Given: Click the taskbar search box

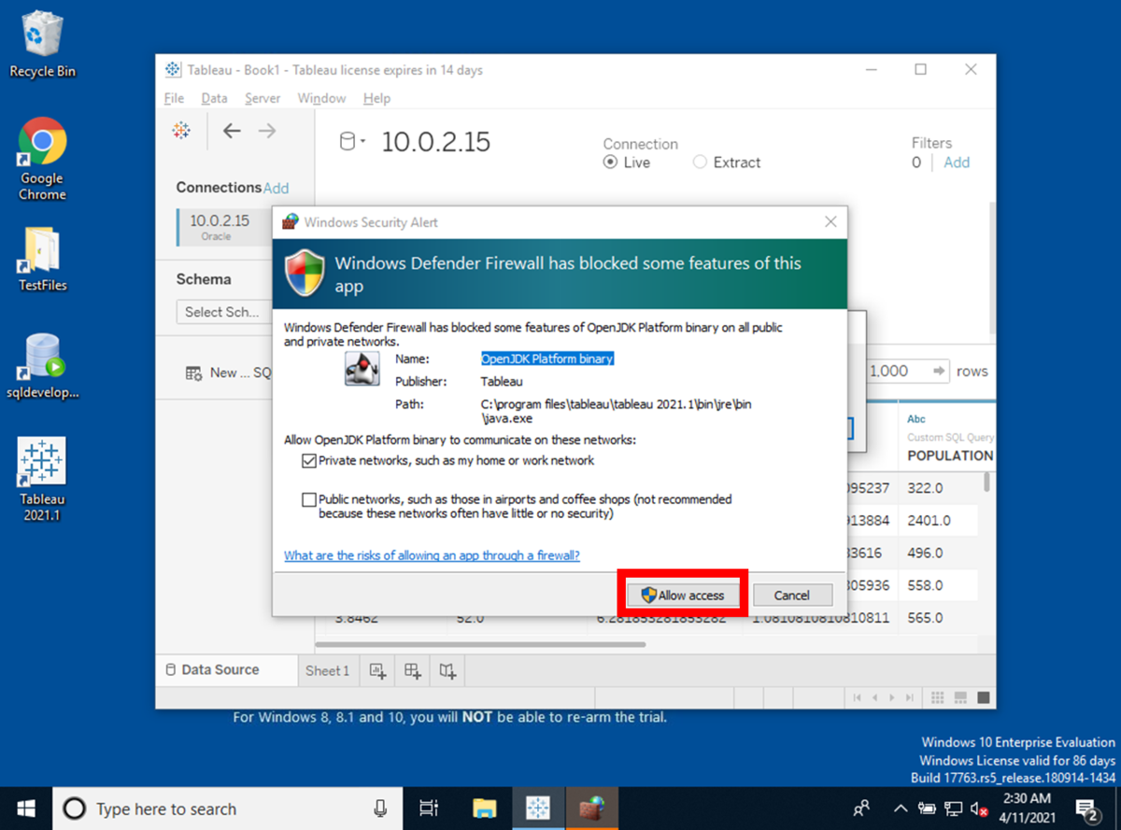Looking at the screenshot, I should [226, 809].
